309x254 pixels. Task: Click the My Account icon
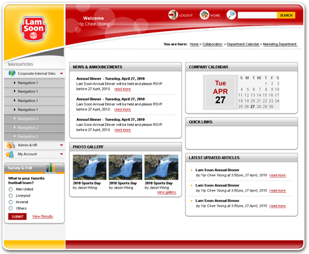tap(10, 154)
